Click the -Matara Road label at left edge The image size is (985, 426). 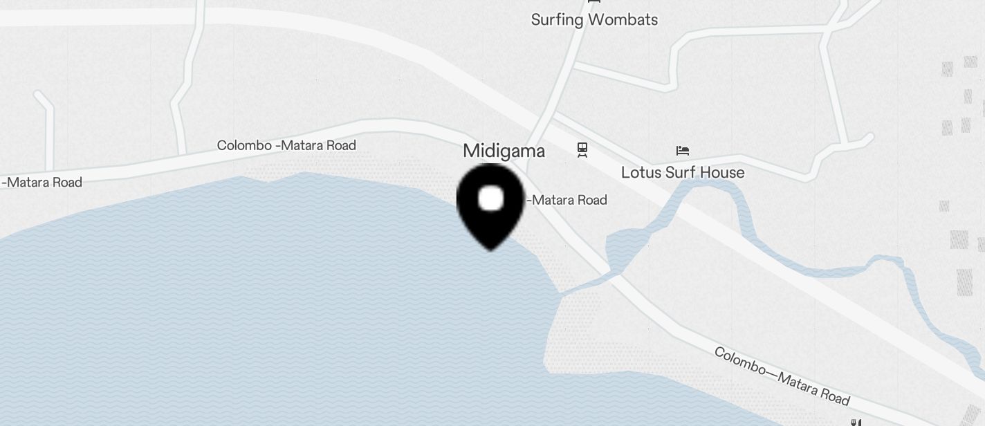point(42,183)
